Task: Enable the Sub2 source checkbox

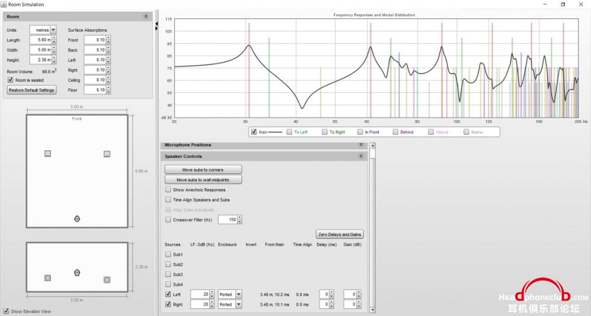Action: [168, 265]
